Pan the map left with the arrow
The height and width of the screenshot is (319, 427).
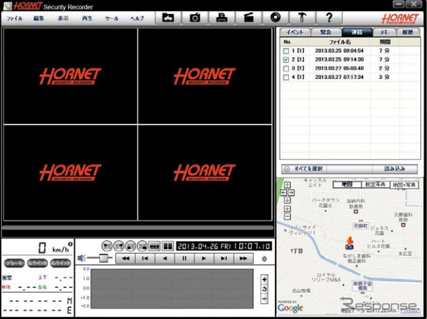click(x=283, y=192)
